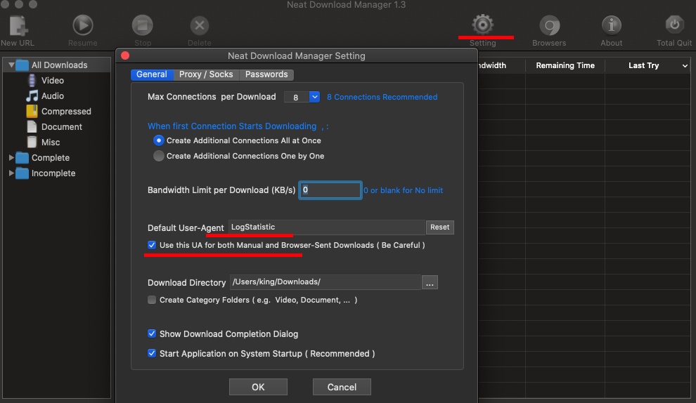Uncheck Show Download Completion Dialog

pos(152,334)
